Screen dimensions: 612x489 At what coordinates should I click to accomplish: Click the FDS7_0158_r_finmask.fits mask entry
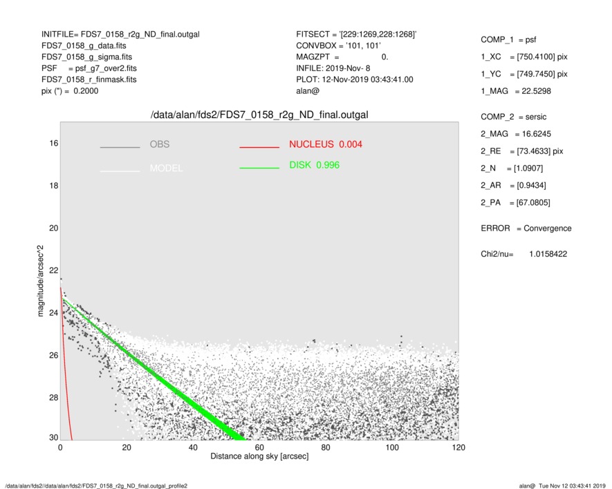tap(89, 79)
